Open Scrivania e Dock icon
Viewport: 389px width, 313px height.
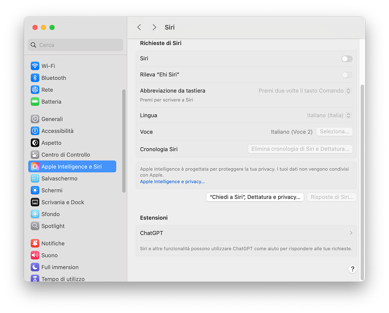pos(35,202)
